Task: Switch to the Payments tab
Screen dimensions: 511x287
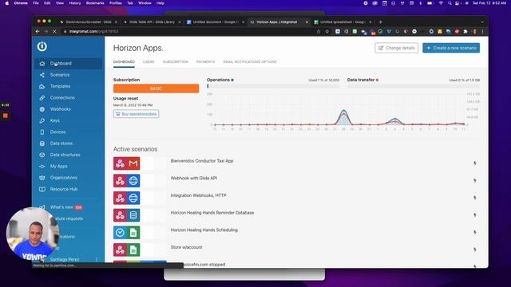Action: point(205,62)
